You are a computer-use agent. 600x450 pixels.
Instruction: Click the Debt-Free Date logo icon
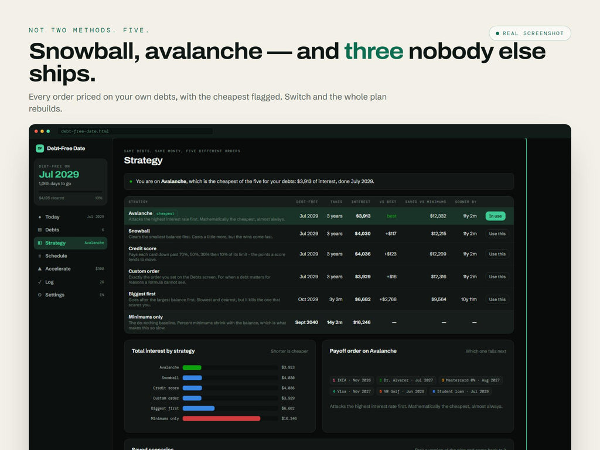[40, 148]
